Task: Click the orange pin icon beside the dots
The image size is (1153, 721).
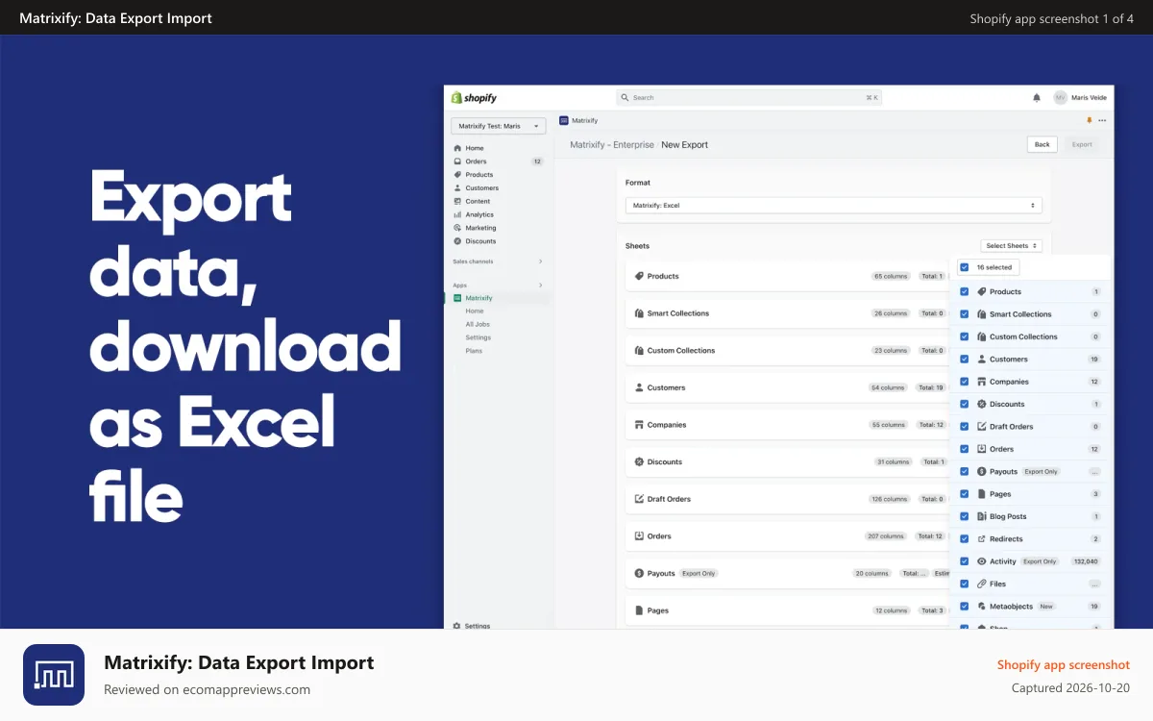Action: coord(1089,120)
